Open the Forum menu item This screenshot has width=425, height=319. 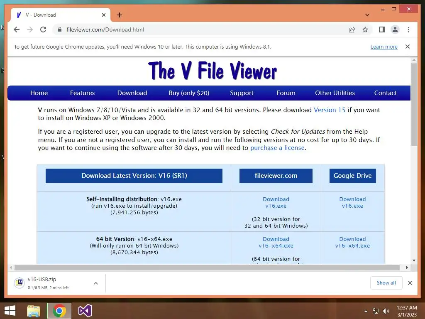pyautogui.click(x=286, y=93)
